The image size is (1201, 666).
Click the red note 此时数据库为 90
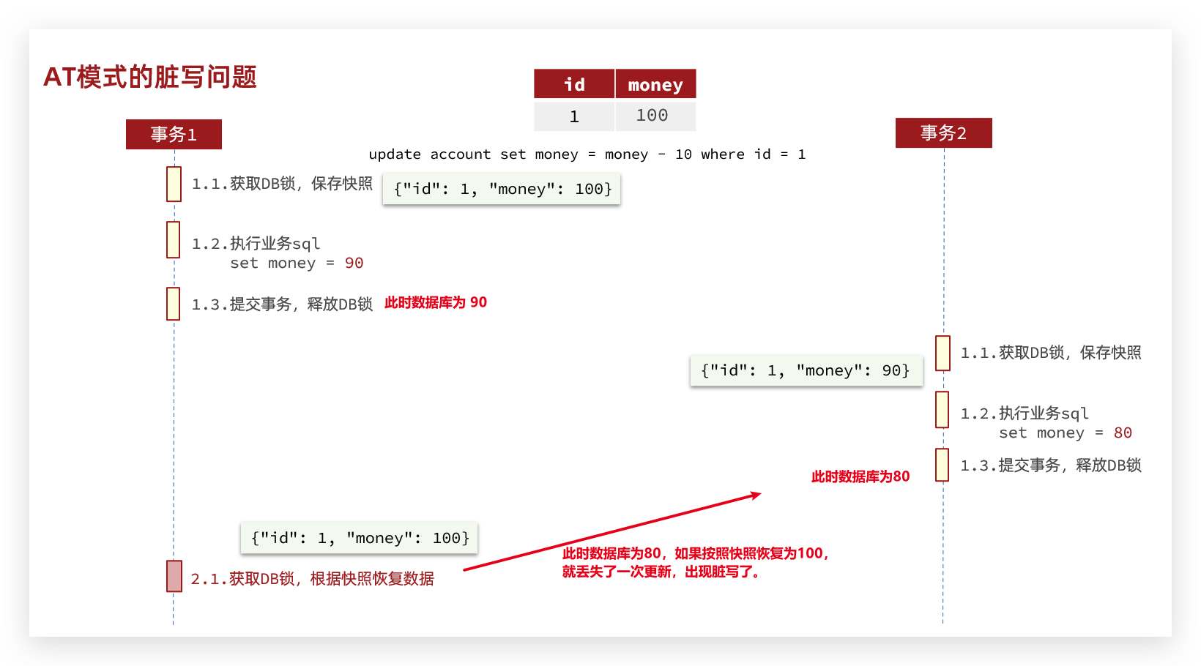(436, 302)
